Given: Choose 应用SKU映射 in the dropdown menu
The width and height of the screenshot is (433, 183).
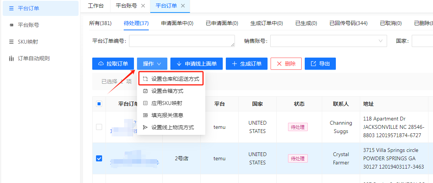Looking at the screenshot, I should tap(170, 103).
